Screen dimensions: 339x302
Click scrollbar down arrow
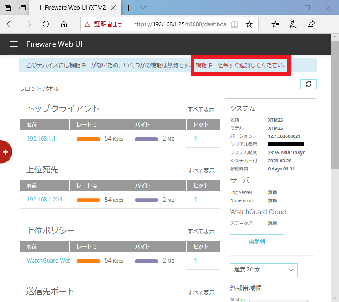335,298
